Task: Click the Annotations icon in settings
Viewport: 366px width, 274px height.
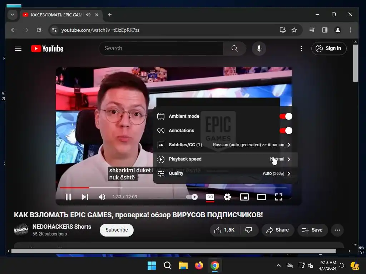Action: point(161,131)
